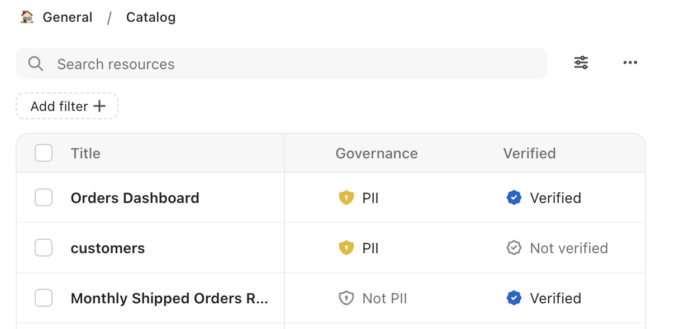
Task: Open the three-dot more options menu
Action: pyautogui.click(x=630, y=62)
